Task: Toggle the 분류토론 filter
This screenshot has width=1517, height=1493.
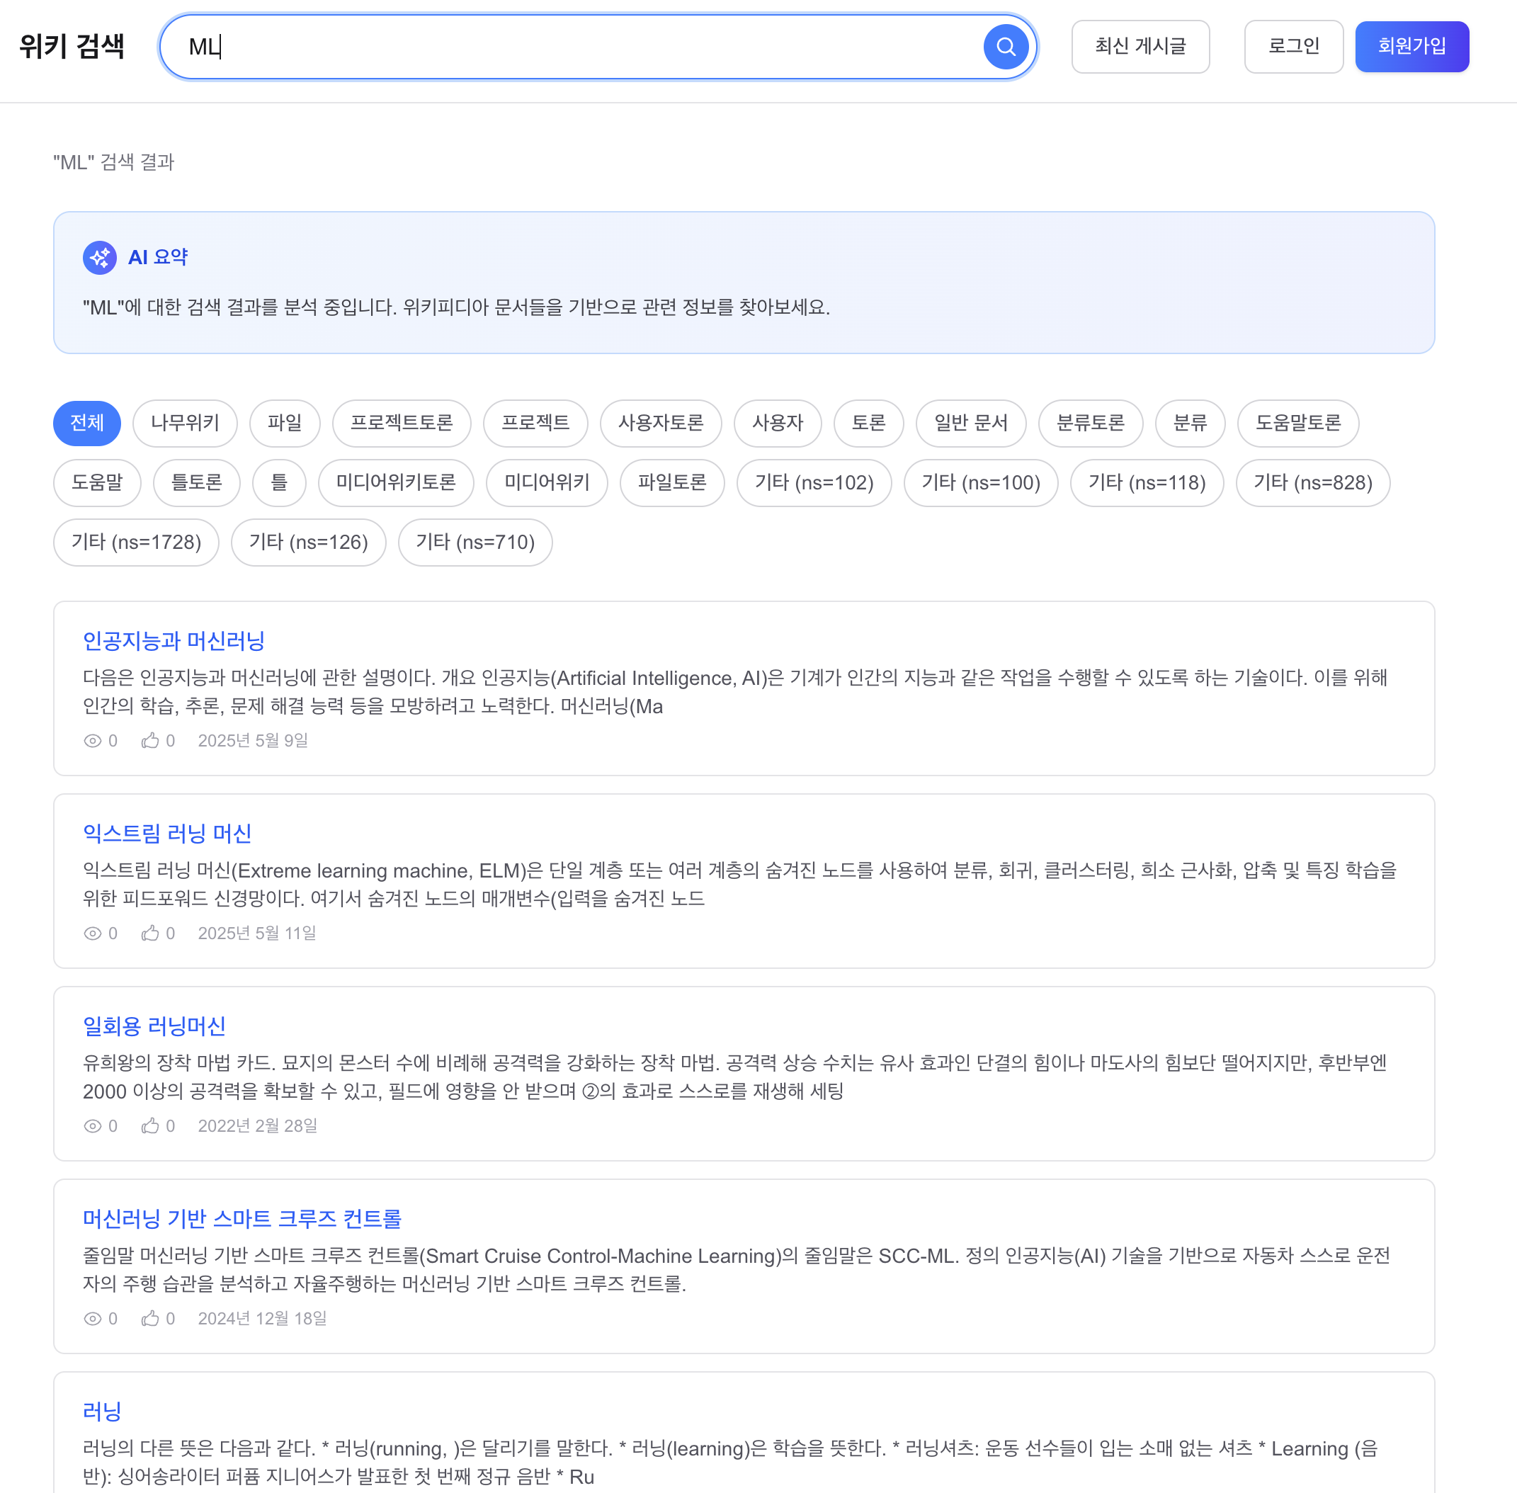Action: (1091, 424)
